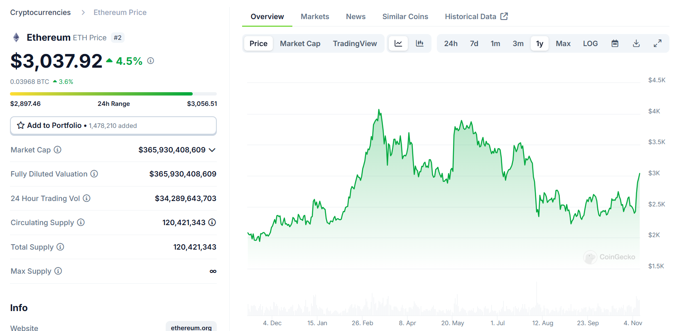The image size is (674, 331).
Task: Click the $3,037.92 price value
Action: (56, 61)
